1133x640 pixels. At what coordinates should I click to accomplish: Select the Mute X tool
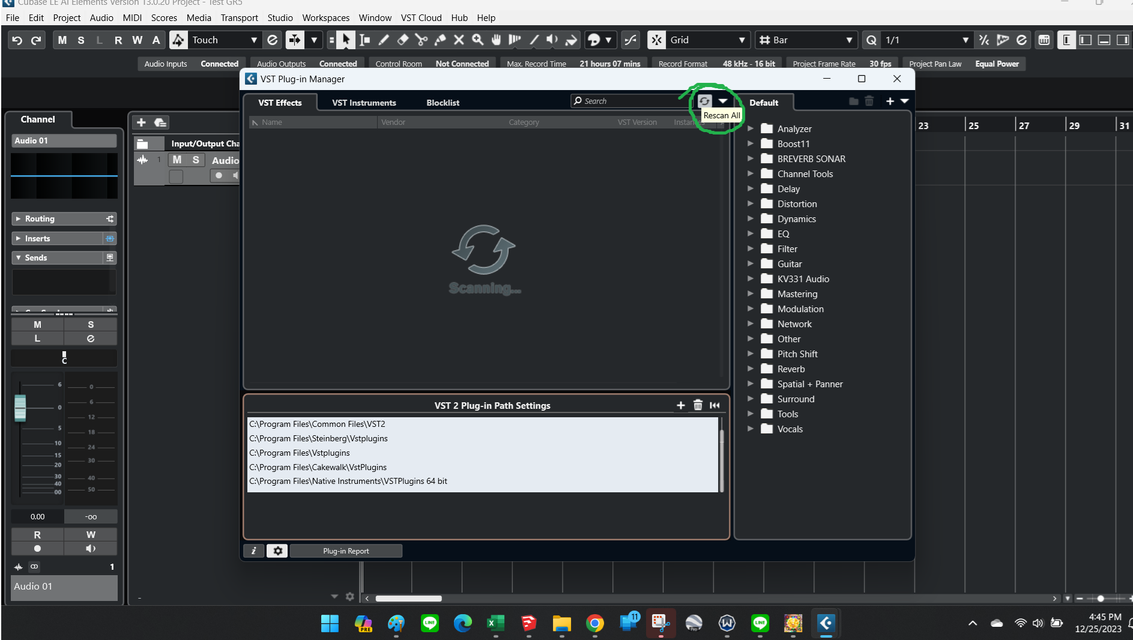tap(459, 40)
